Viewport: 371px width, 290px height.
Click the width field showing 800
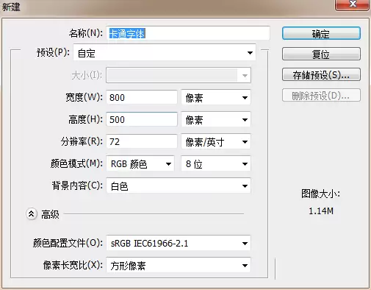pos(142,97)
